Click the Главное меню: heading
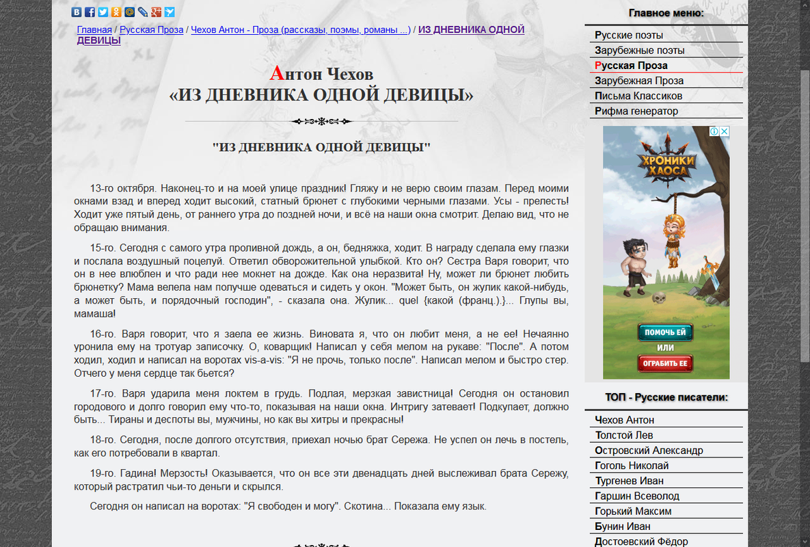The width and height of the screenshot is (810, 547). click(x=666, y=13)
